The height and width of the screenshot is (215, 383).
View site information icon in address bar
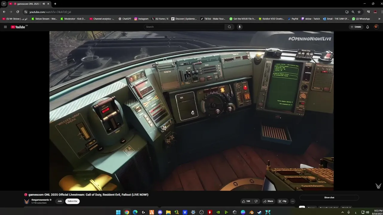click(x=26, y=12)
